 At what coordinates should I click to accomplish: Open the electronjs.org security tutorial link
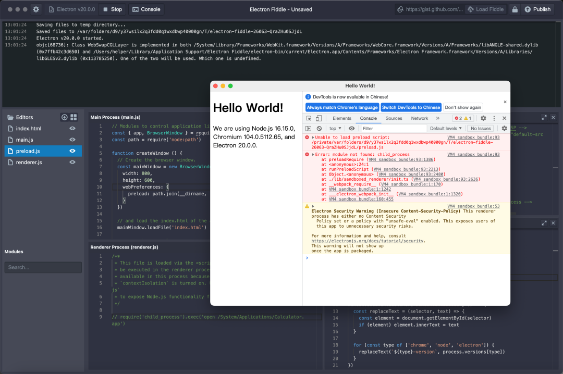pos(368,241)
